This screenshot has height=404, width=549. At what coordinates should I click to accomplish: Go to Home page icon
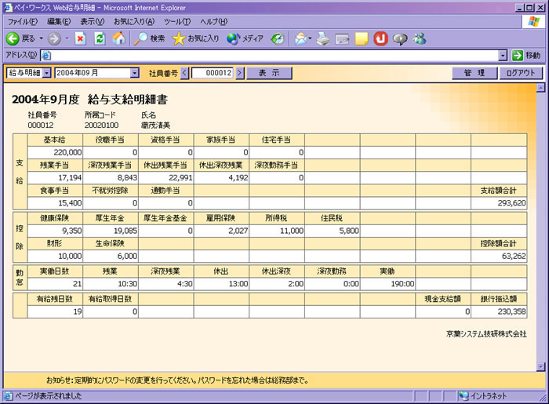(118, 38)
